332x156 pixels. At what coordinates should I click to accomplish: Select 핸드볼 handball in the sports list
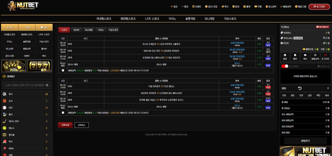pyautogui.click(x=27, y=135)
